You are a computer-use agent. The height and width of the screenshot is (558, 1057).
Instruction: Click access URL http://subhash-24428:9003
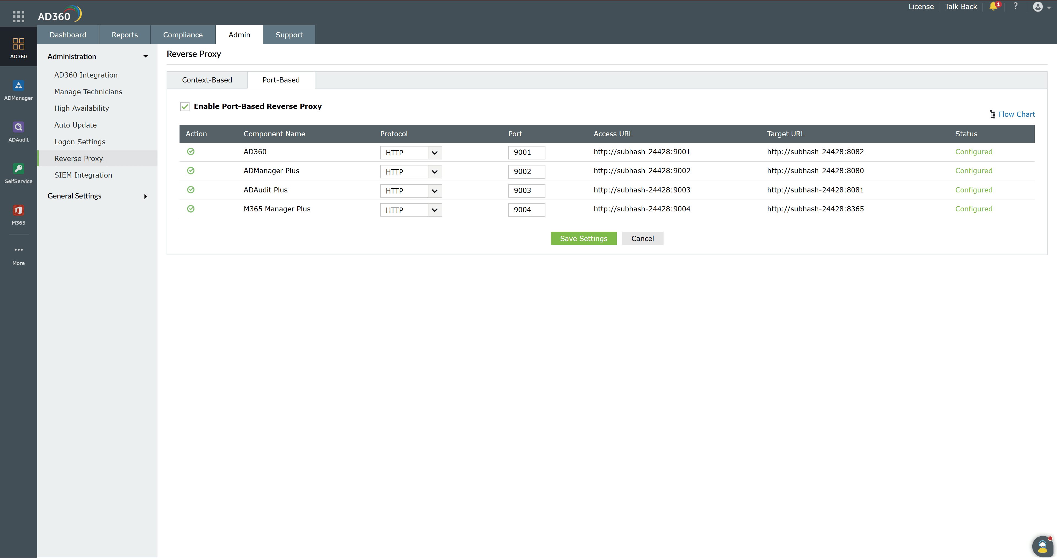(642, 190)
